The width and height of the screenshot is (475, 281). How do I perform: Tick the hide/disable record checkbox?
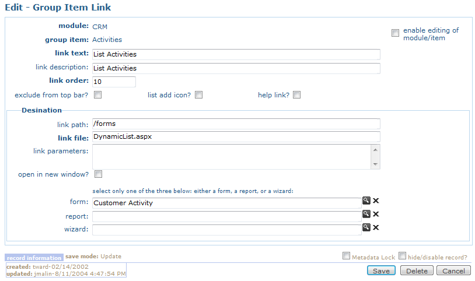(402, 256)
